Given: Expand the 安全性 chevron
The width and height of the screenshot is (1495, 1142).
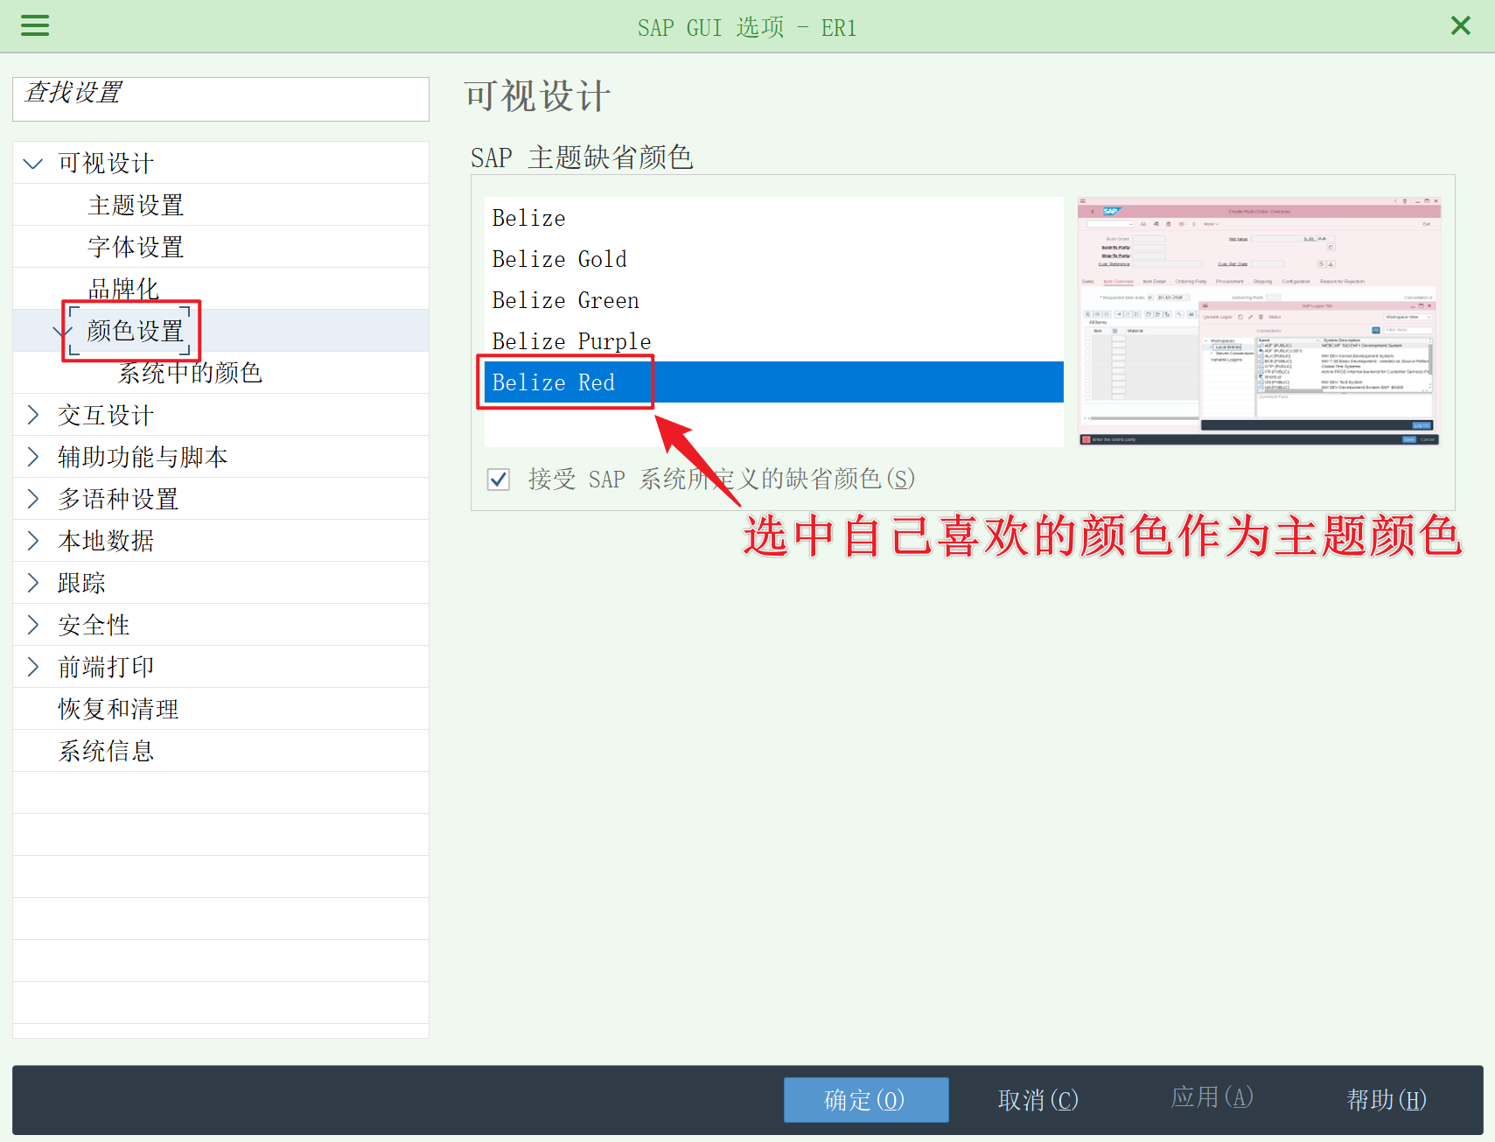Looking at the screenshot, I should pos(33,625).
